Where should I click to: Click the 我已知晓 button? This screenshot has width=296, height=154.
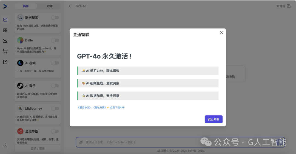click(x=214, y=119)
